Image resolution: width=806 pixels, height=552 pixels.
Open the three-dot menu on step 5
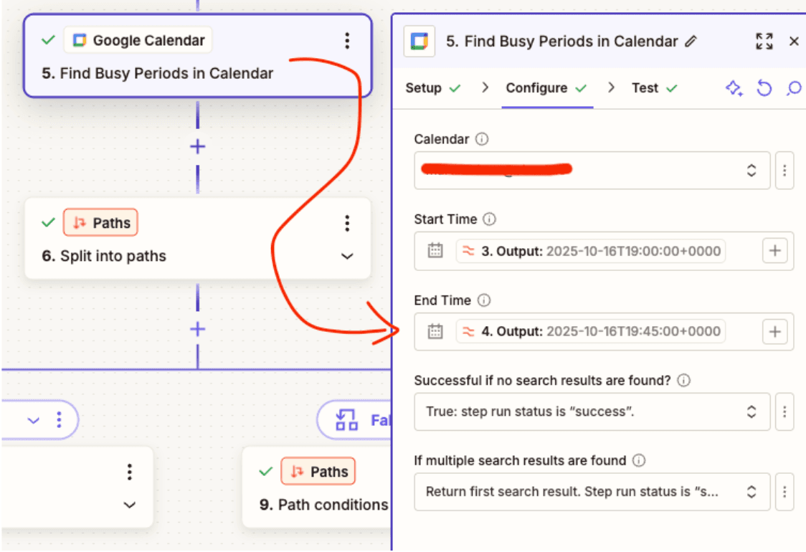347,41
